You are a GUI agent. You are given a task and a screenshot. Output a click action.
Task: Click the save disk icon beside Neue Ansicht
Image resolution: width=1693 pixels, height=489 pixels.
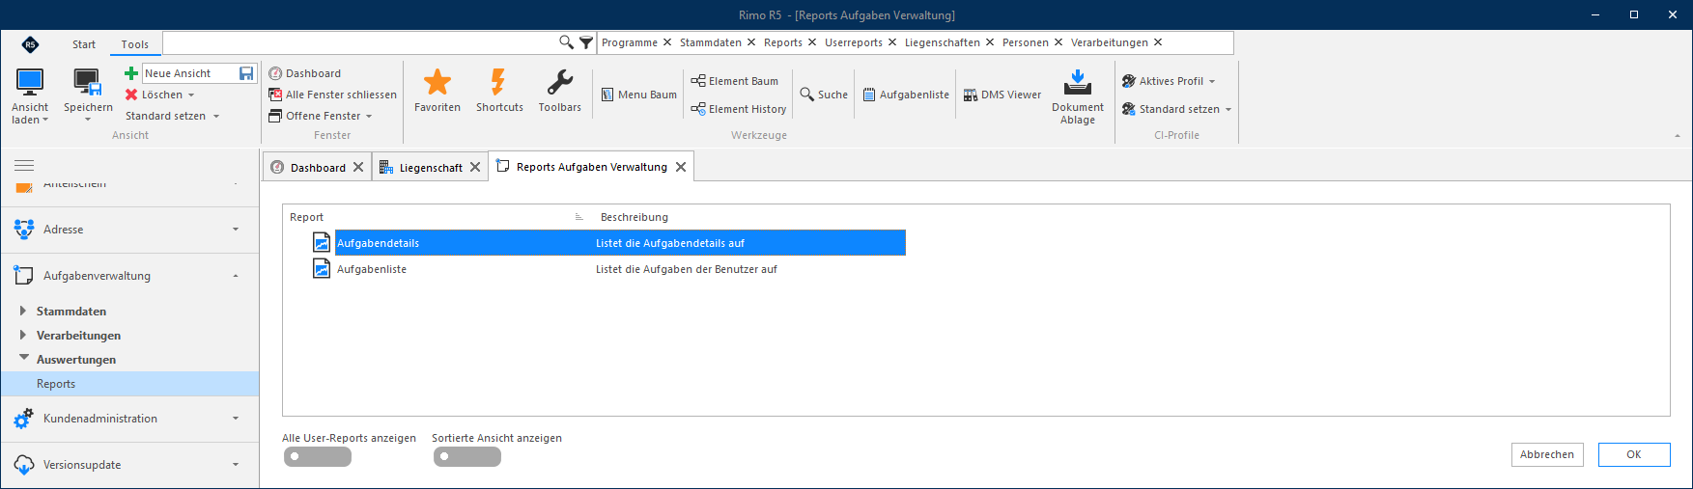pos(246,73)
